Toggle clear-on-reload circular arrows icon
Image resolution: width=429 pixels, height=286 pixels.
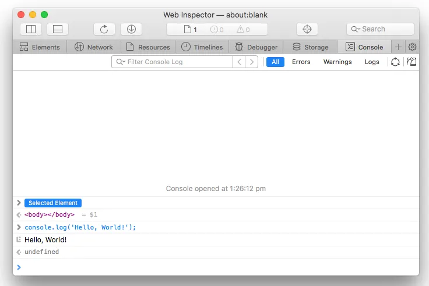(x=395, y=62)
